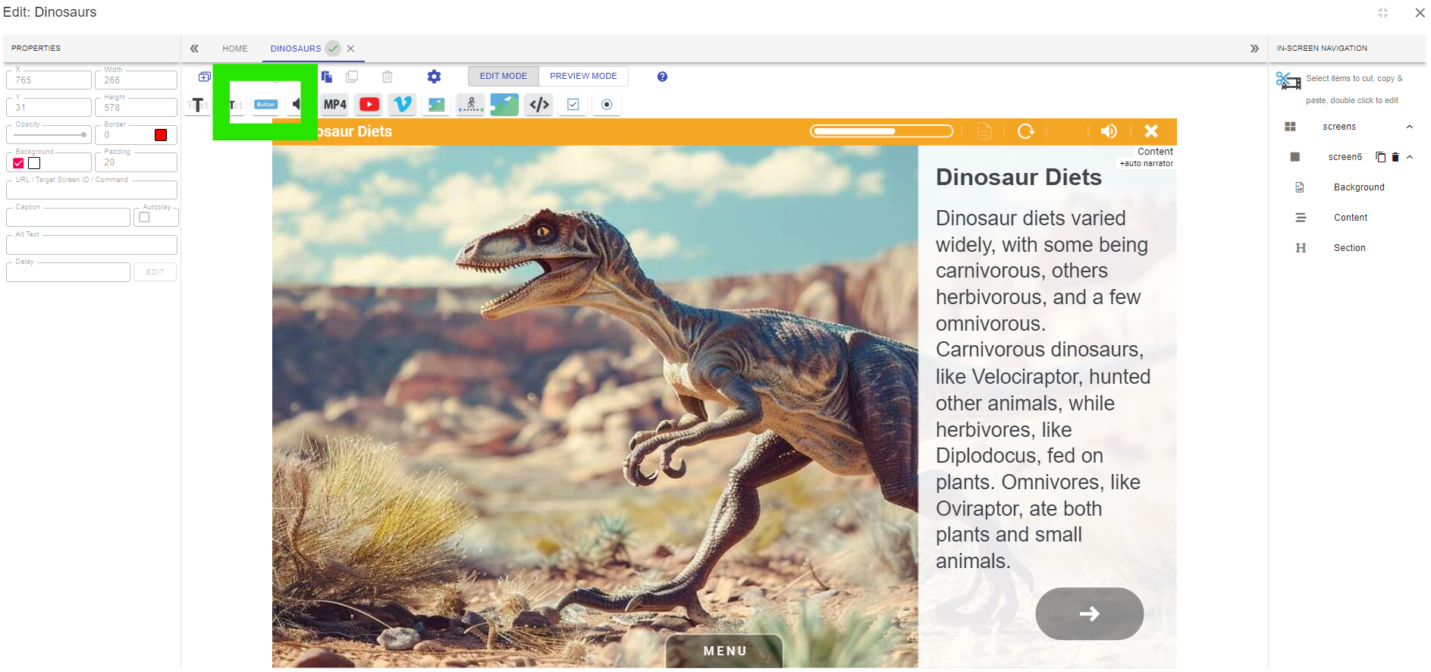The image size is (1431, 672).
Task: Insert the HTML code embed element
Action: pos(539,105)
